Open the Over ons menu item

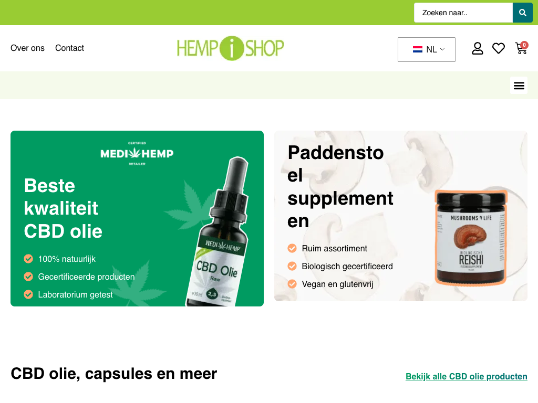coord(27,48)
